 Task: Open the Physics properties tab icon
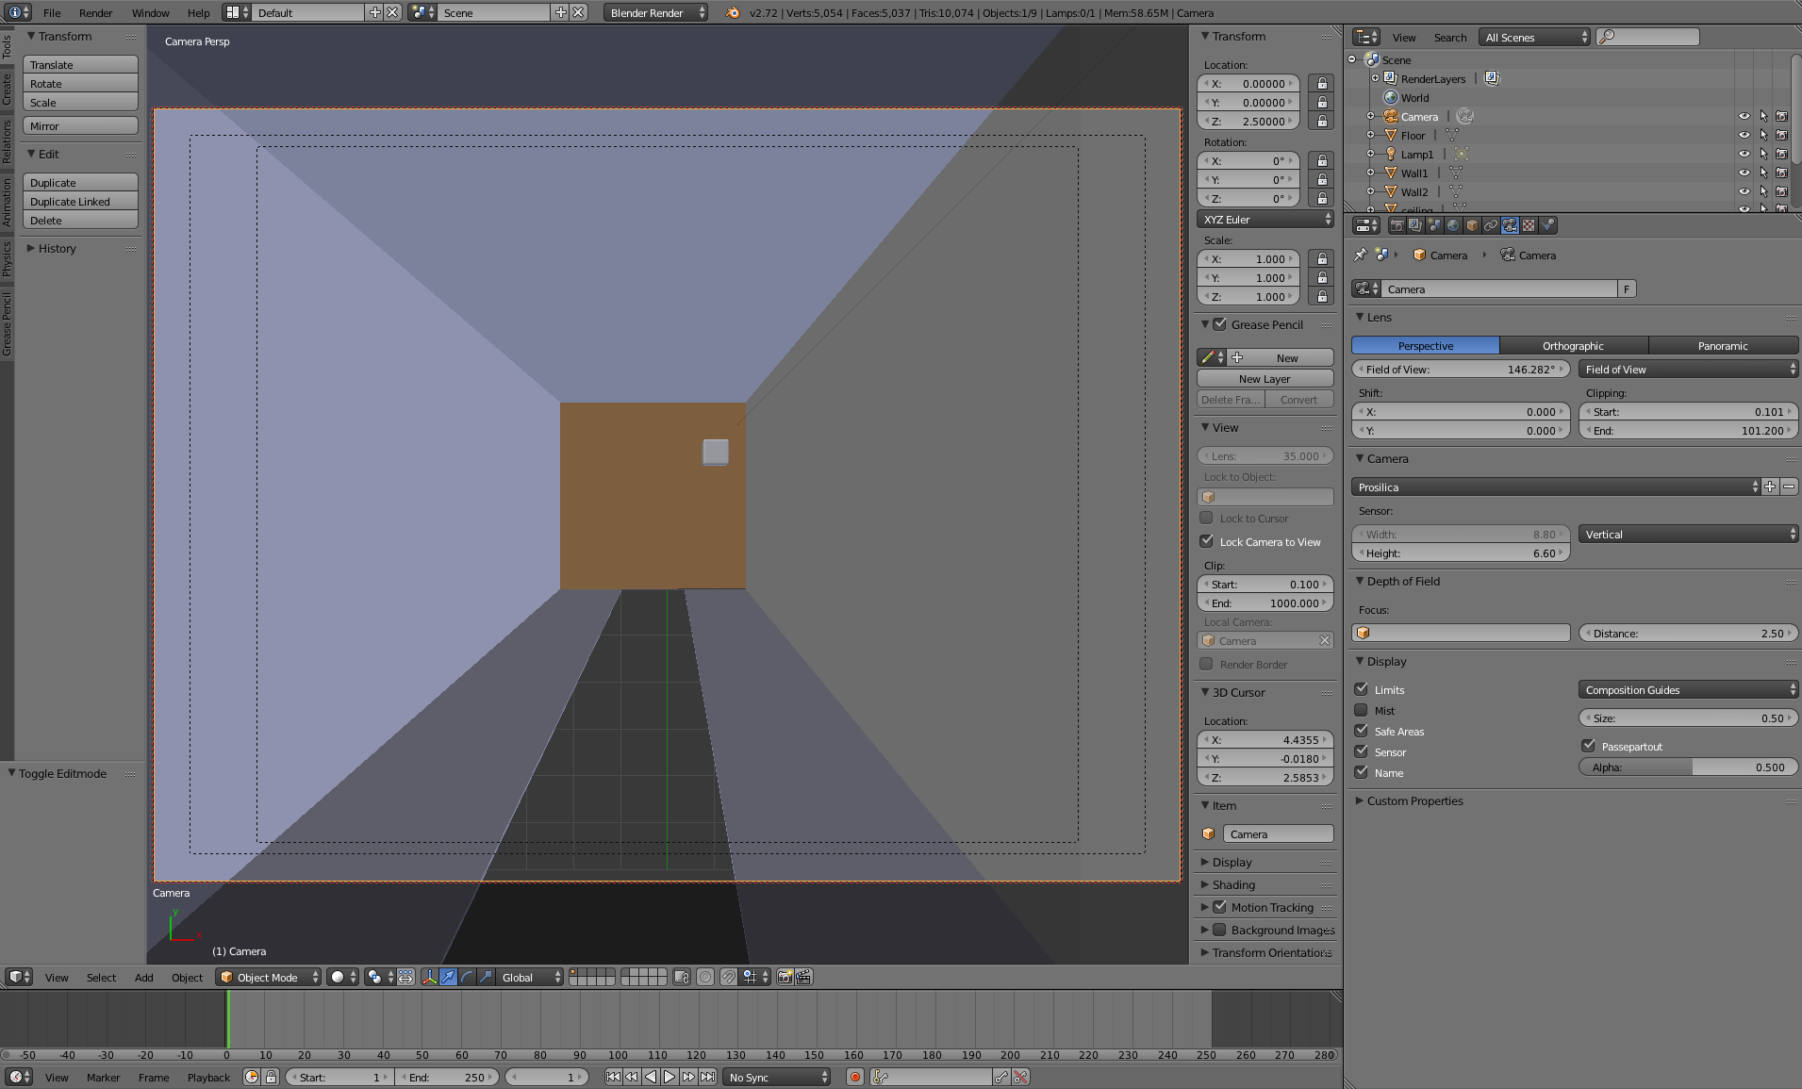[1547, 225]
